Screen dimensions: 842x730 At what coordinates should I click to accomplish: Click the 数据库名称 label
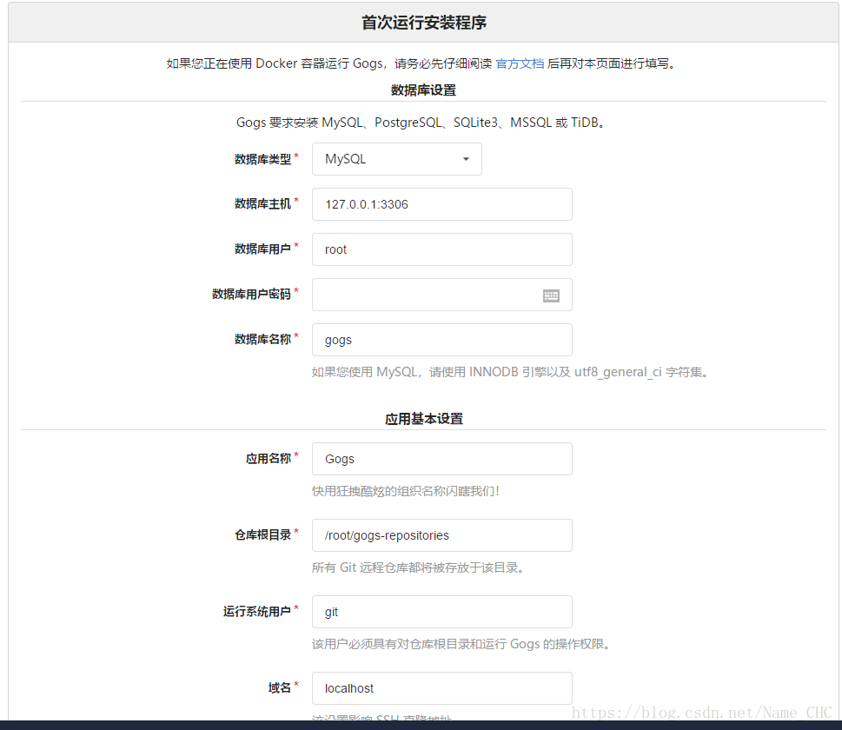[x=262, y=340]
